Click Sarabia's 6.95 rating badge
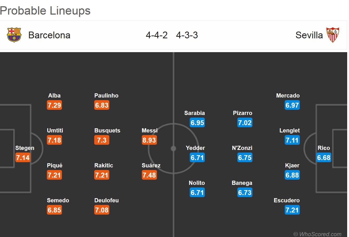349x237 pixels. 197,123
